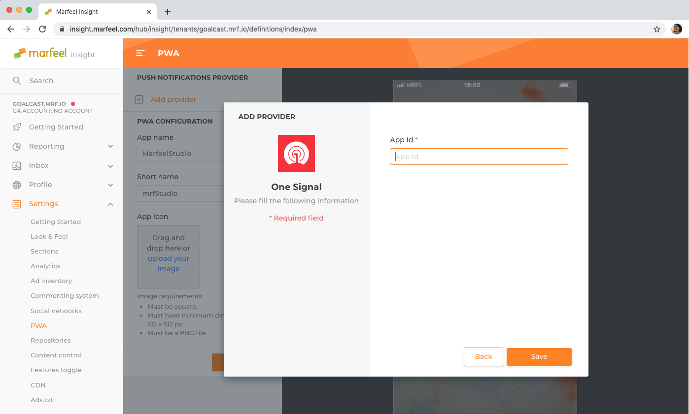The width and height of the screenshot is (689, 414).
Task: Open CDN settings
Action: 38,385
